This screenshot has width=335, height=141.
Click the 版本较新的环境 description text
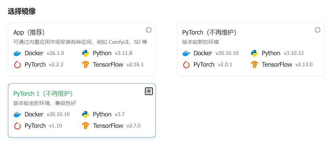(201, 42)
